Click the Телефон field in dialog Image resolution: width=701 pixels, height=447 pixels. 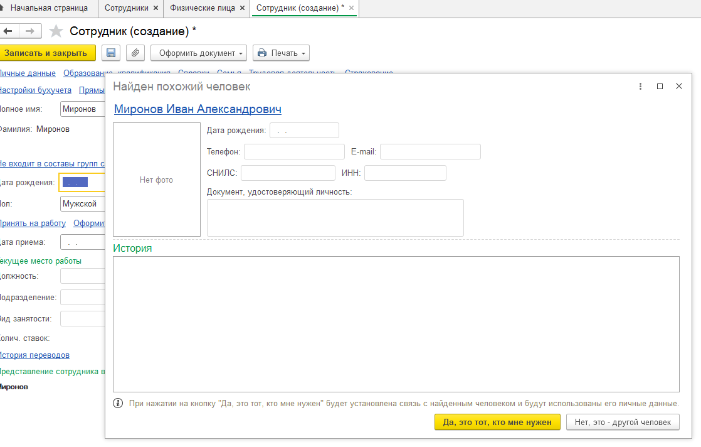coord(294,152)
